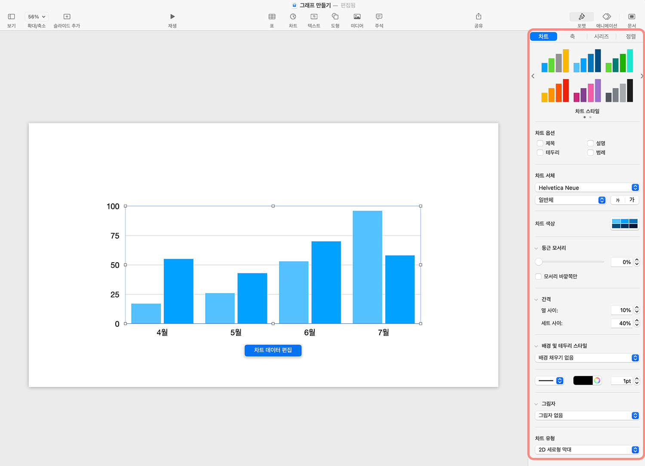The width and height of the screenshot is (645, 466).
Task: Choose the gray-black chart style thumbnail
Action: point(619,90)
